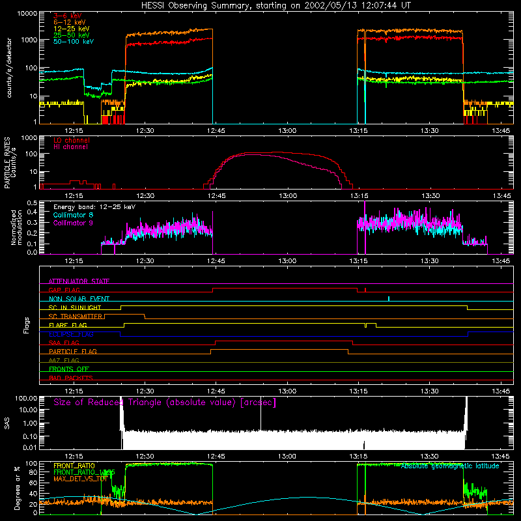
Task: Select the SAA_FLAG label
Action: (x=64, y=343)
